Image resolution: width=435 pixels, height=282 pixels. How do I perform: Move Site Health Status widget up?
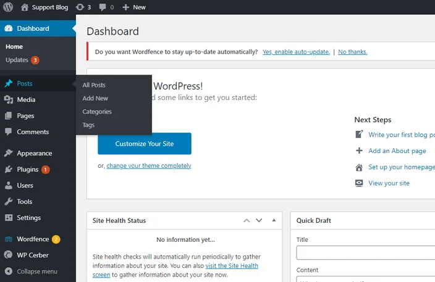247,220
